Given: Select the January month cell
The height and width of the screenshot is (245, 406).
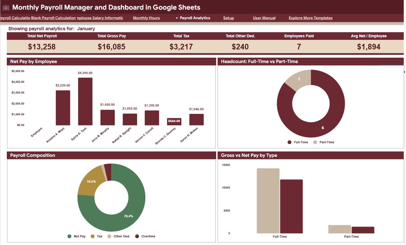Looking at the screenshot, I should [86, 29].
